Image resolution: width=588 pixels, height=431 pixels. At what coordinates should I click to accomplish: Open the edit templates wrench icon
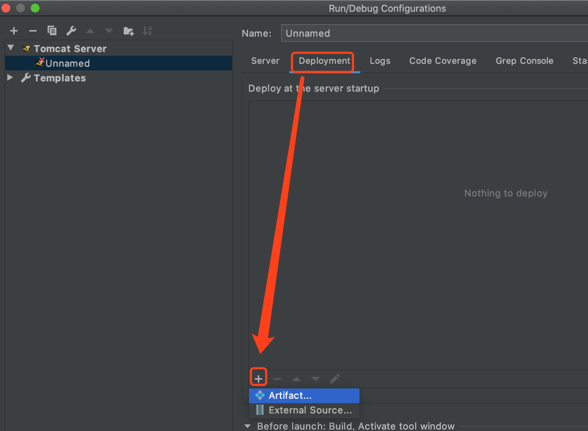point(71,31)
